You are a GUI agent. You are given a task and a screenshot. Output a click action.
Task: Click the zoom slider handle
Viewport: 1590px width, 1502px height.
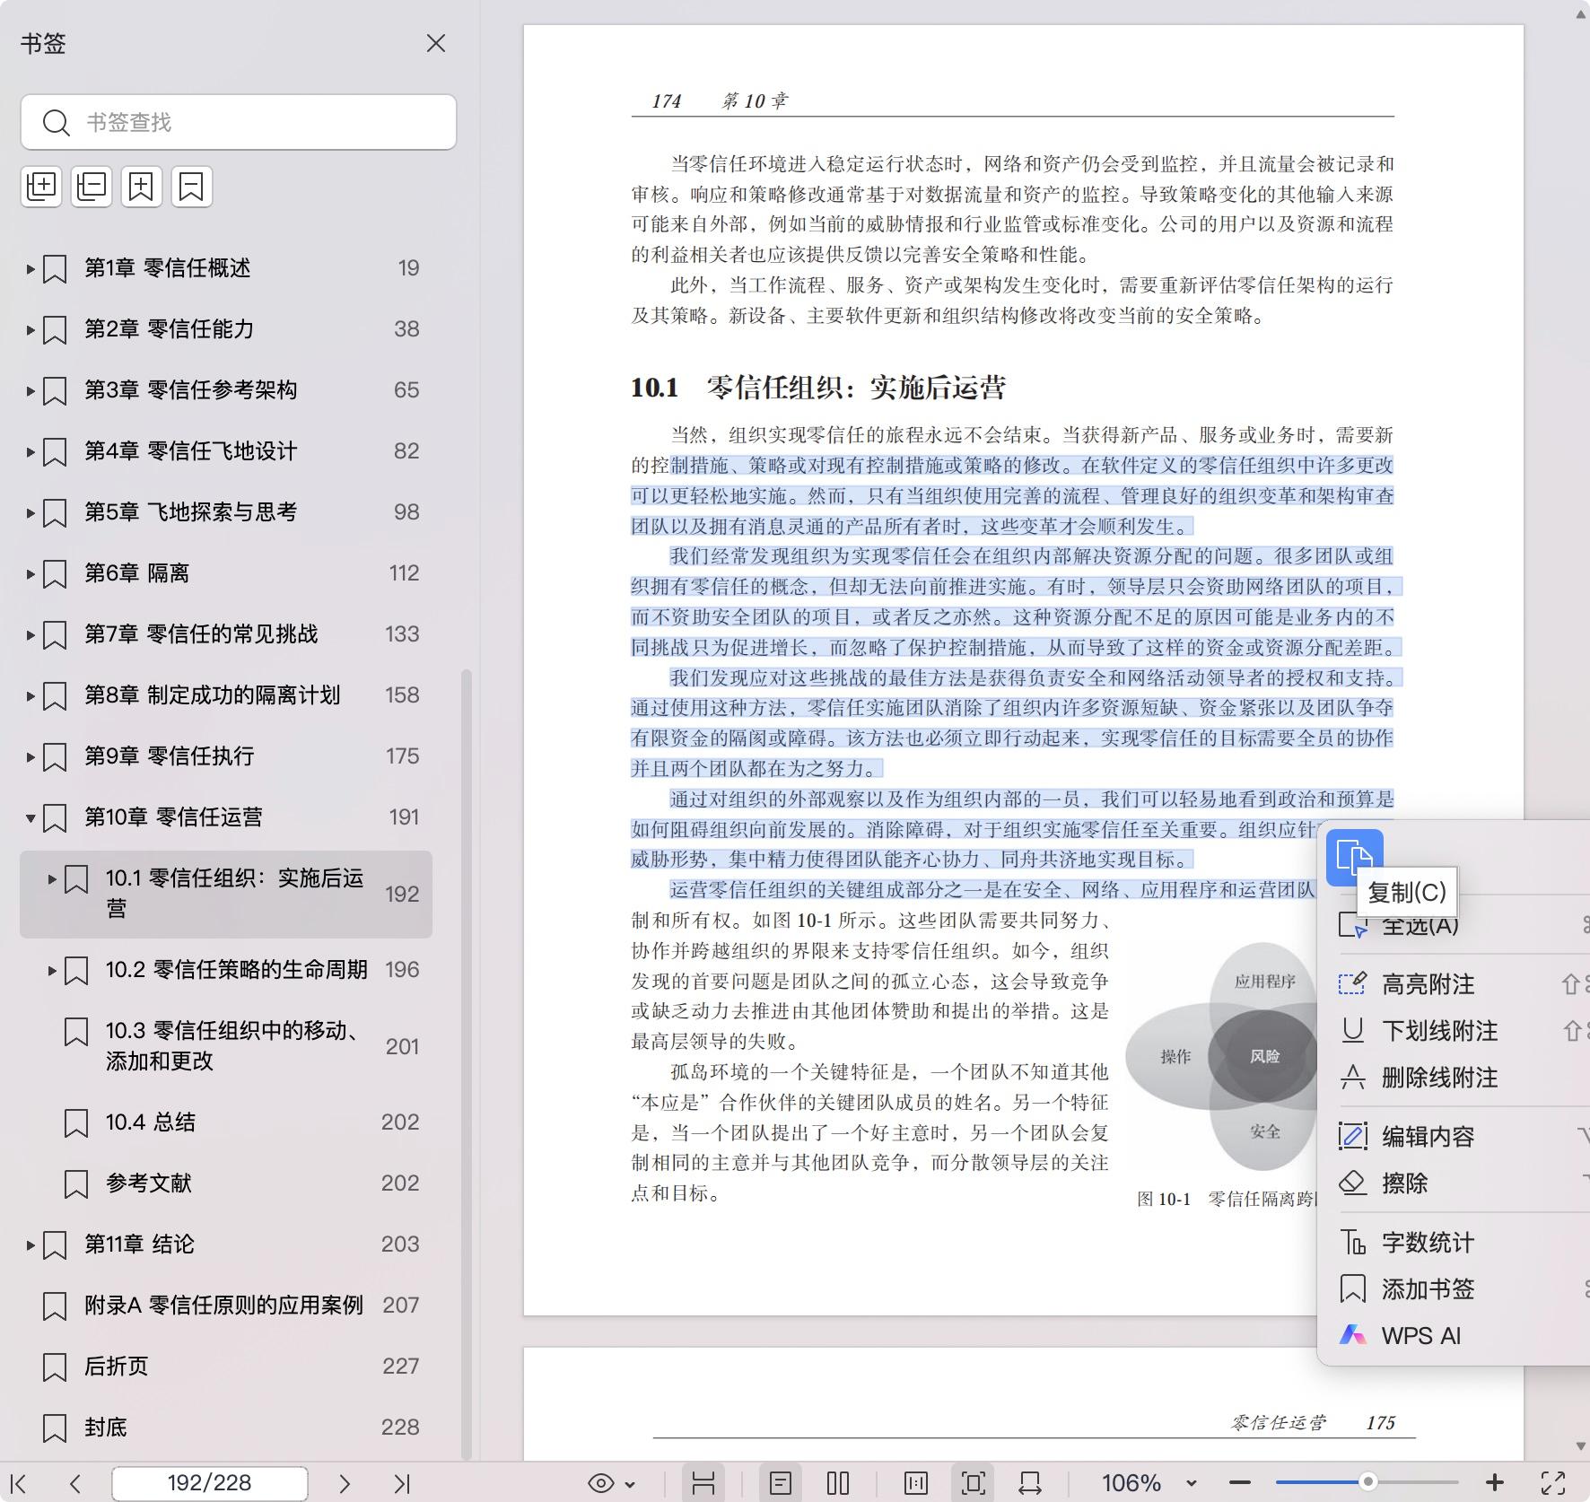click(1367, 1482)
